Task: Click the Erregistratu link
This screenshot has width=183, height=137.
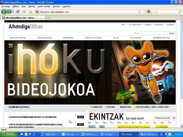Action: point(135,25)
